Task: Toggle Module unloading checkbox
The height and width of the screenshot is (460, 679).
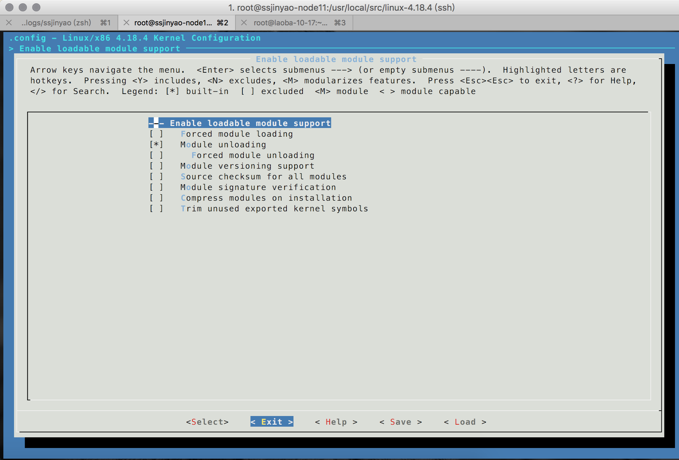Action: [156, 145]
